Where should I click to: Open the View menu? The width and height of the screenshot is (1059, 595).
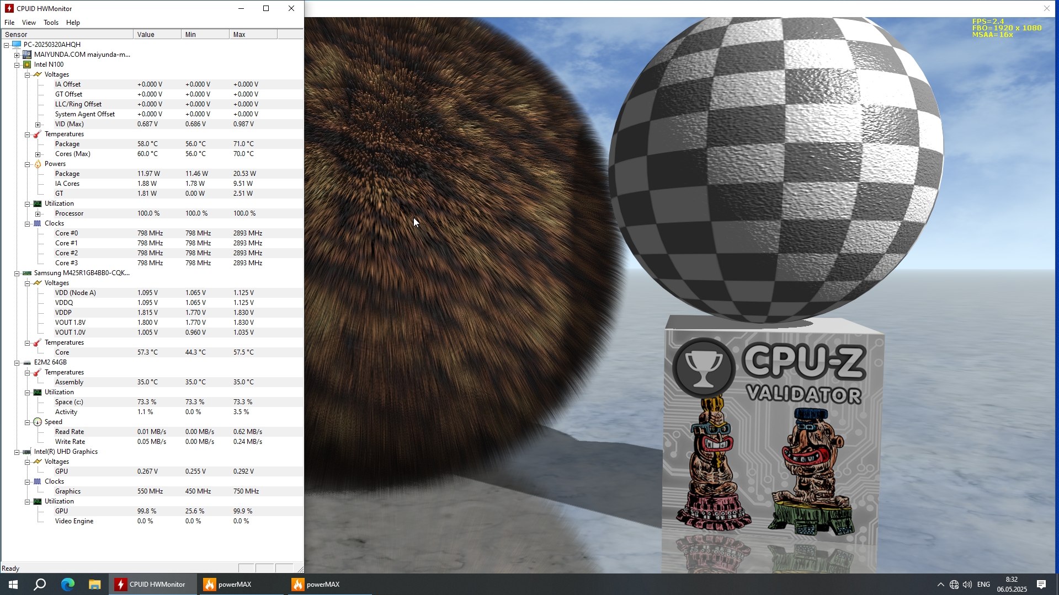pyautogui.click(x=29, y=23)
